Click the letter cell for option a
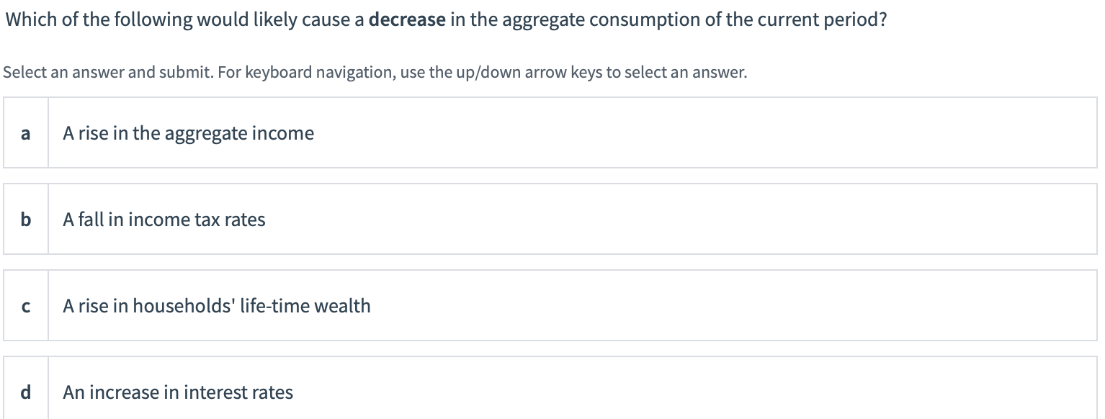The width and height of the screenshot is (1105, 419). click(x=25, y=133)
